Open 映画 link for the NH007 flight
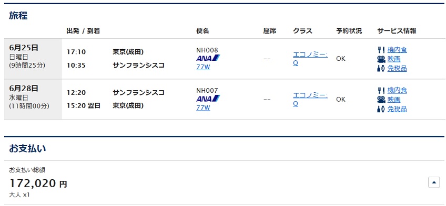This screenshot has width=446, height=206. coord(394,100)
